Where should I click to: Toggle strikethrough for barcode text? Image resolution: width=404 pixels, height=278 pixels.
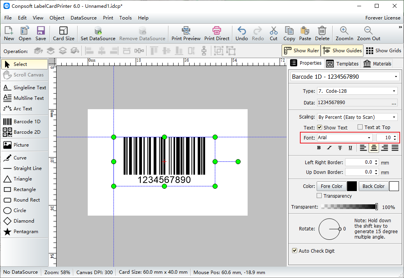point(340,148)
